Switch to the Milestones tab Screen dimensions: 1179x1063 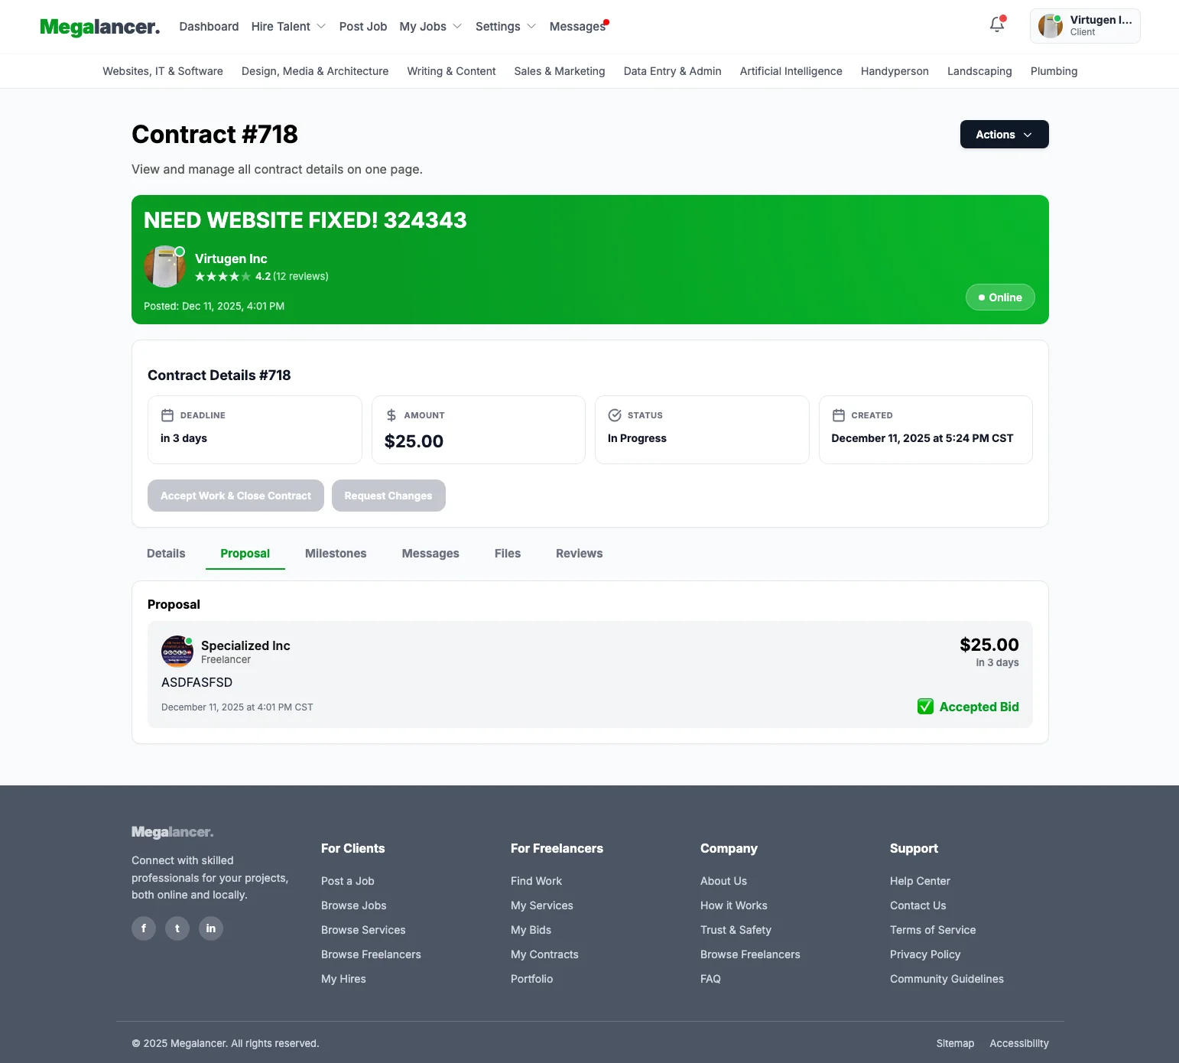336,554
